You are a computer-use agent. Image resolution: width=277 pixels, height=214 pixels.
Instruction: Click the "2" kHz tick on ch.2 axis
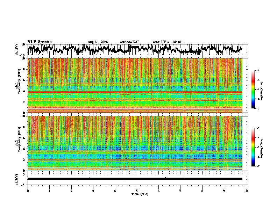click(x=24, y=160)
